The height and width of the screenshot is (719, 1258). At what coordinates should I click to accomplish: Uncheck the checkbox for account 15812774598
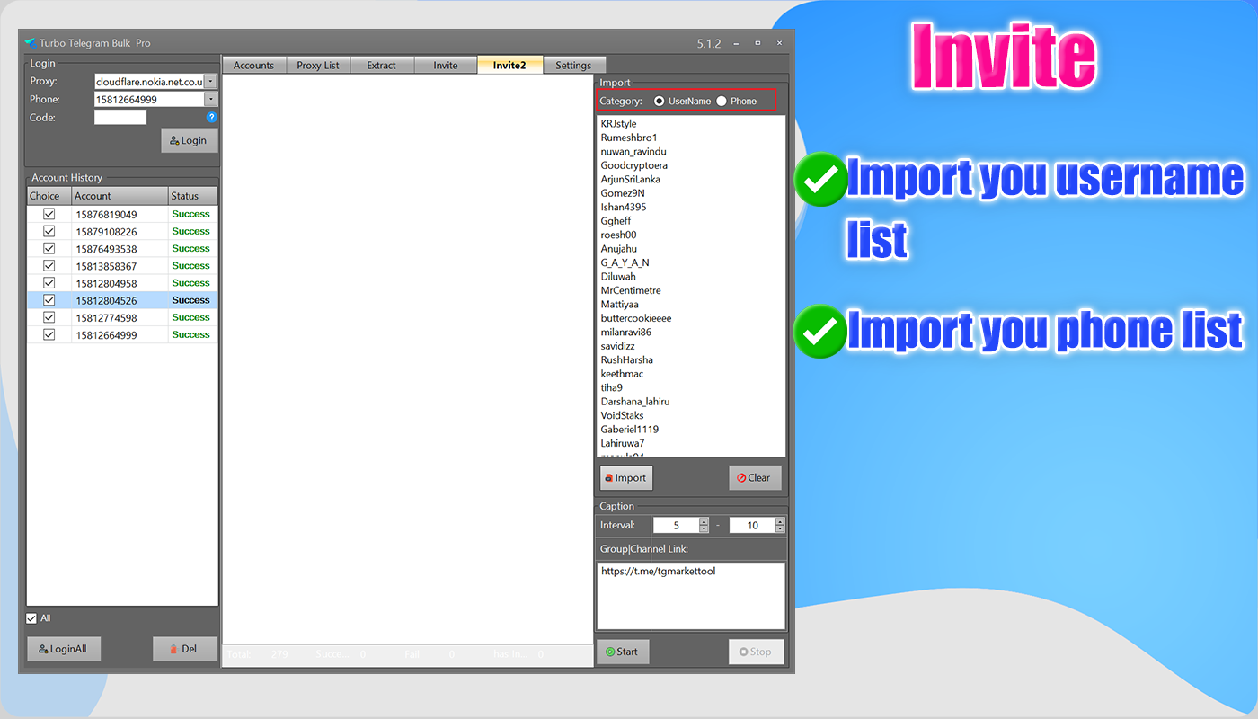pos(49,317)
